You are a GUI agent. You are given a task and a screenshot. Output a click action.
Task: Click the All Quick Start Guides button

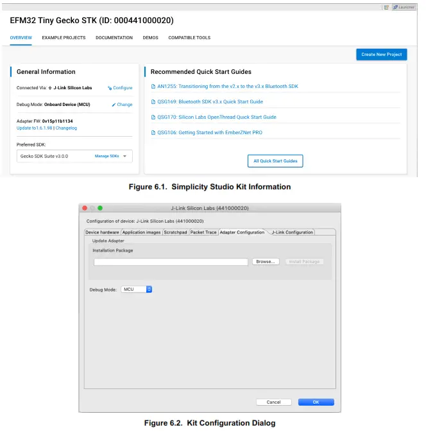click(x=275, y=161)
